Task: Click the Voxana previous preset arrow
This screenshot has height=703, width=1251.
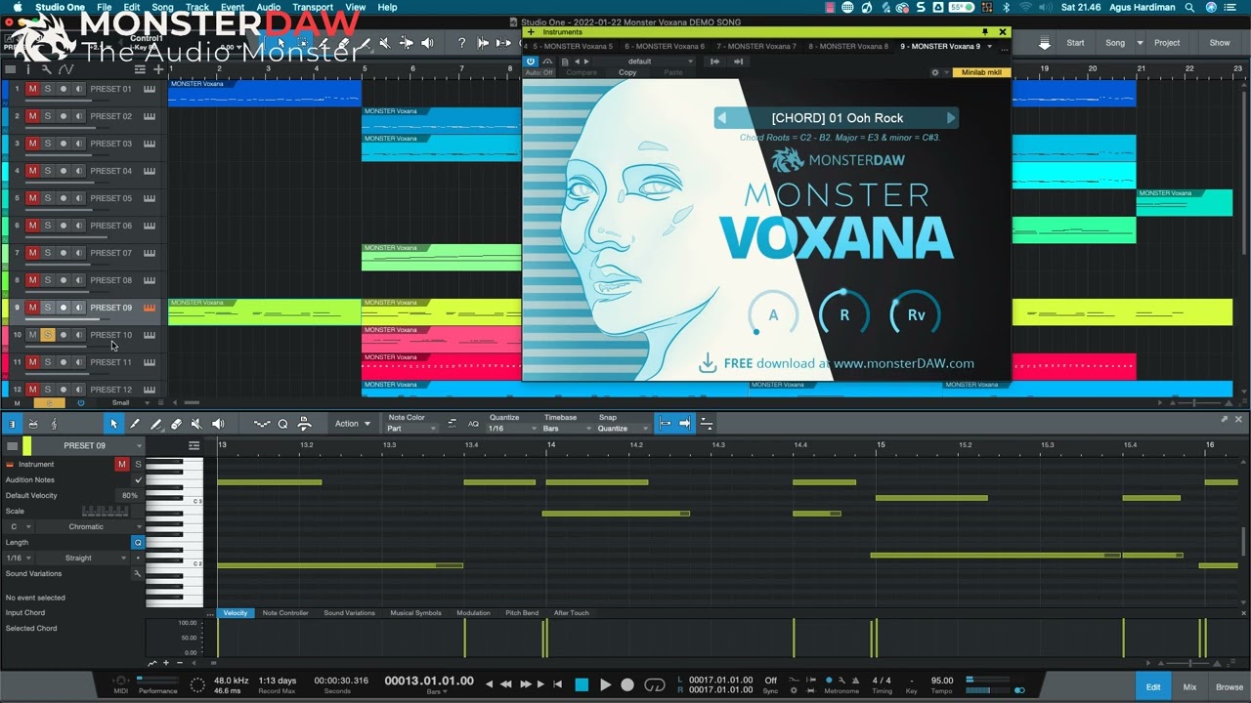Action: 722,118
